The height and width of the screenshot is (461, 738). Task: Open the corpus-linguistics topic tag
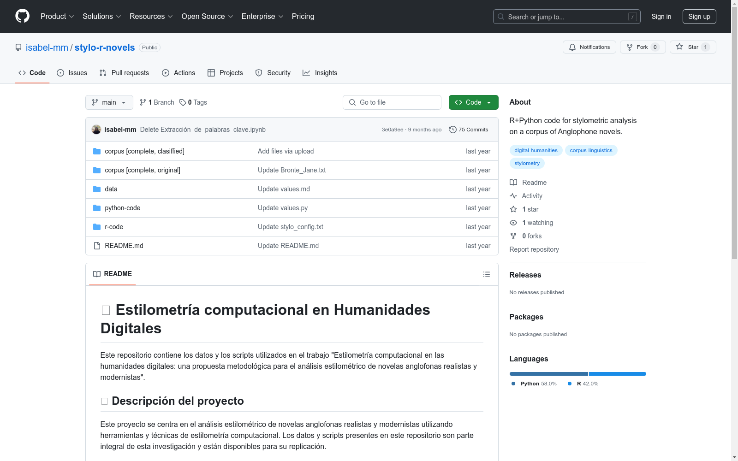tap(591, 150)
